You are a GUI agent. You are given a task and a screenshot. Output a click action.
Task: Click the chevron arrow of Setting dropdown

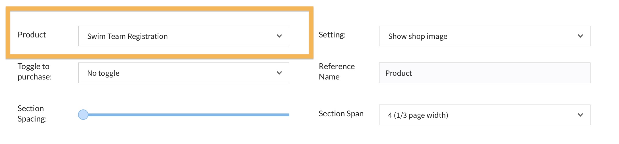580,36
